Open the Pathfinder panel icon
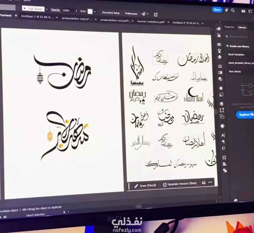The image size is (254, 233). point(225,170)
